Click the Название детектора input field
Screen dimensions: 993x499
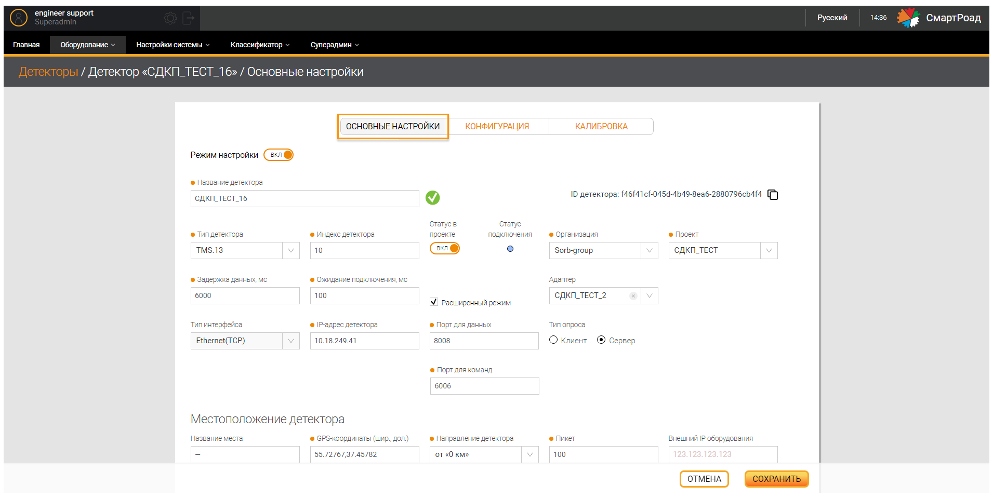tap(305, 198)
